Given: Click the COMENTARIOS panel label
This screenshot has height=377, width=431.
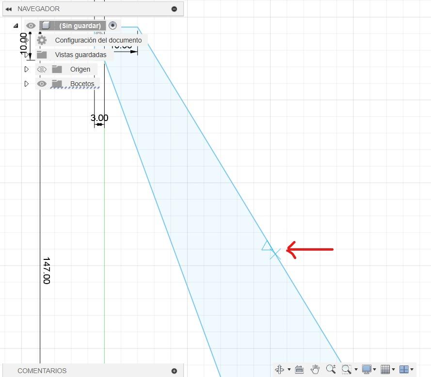Looking at the screenshot, I should pyautogui.click(x=42, y=371).
